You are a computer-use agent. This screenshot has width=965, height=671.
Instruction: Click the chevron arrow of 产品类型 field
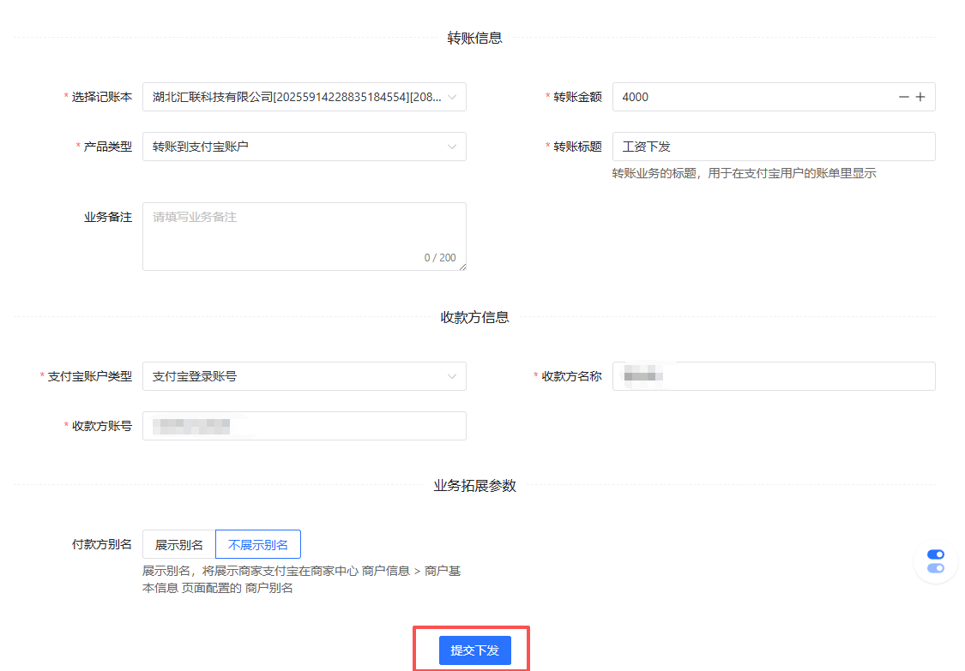[x=452, y=147]
